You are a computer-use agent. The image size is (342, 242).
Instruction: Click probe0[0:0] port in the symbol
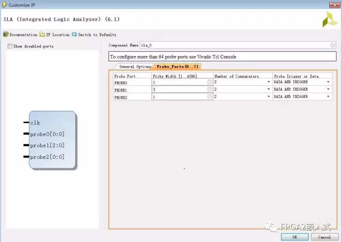tap(48, 134)
